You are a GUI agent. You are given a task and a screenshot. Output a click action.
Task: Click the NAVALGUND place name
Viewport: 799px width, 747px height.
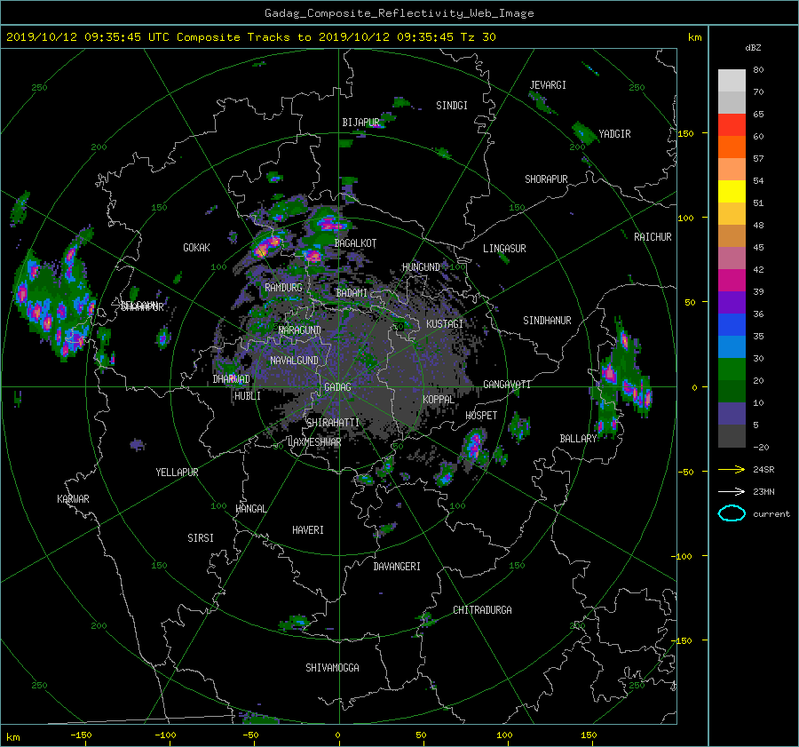click(x=294, y=361)
